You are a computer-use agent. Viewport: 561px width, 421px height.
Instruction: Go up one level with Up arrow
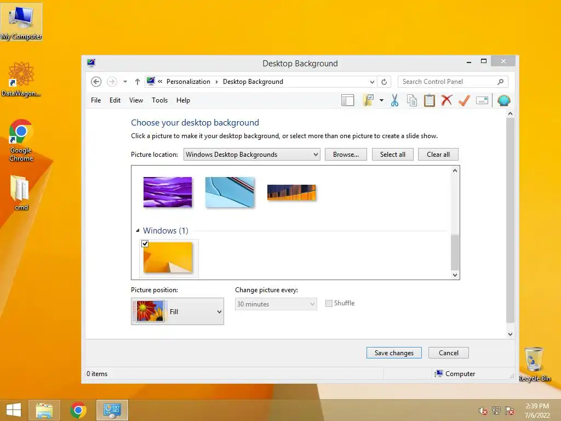coord(137,82)
